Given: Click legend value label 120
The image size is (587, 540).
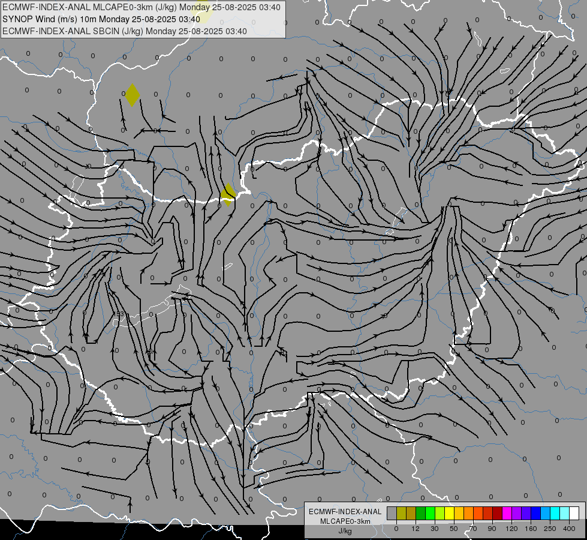Looking at the screenshot, I should coord(511,529).
